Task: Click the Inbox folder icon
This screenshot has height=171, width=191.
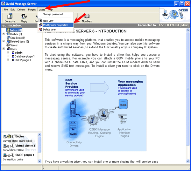Action: [8, 30]
